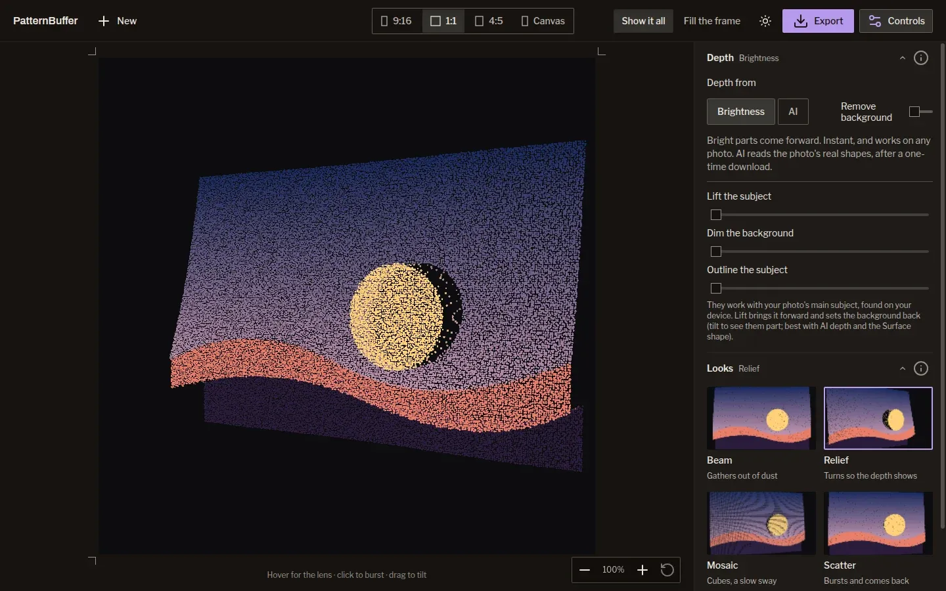Set depth source to AI
The height and width of the screenshot is (591, 946).
pos(793,112)
